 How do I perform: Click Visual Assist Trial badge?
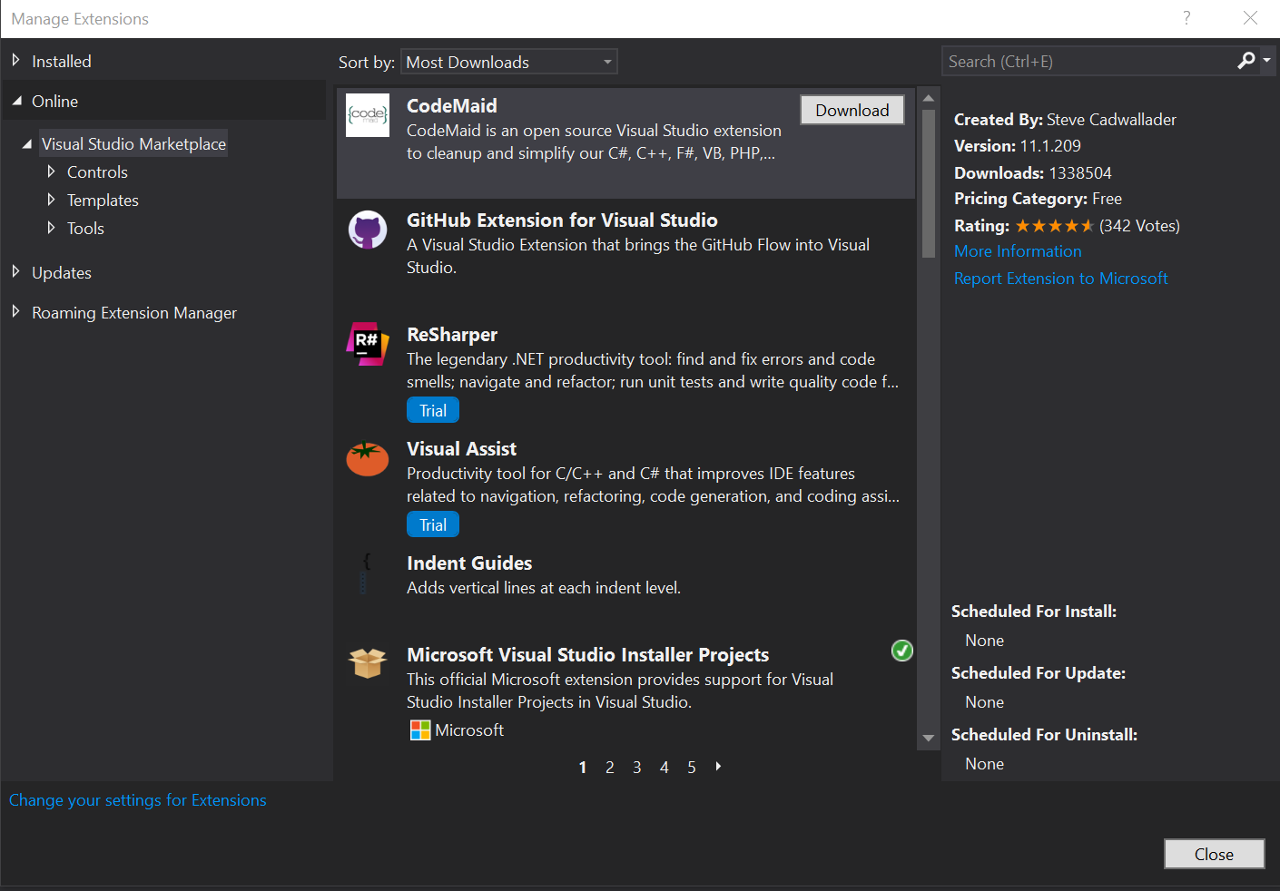click(x=433, y=524)
